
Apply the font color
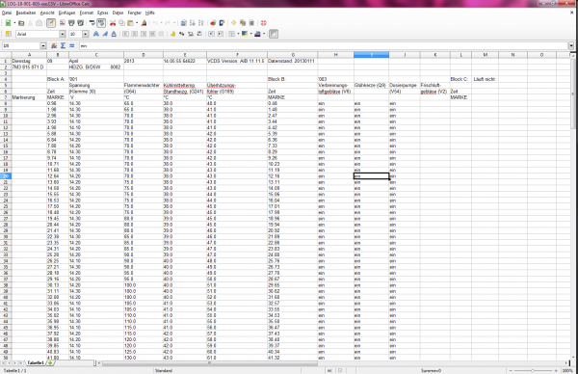(x=257, y=34)
